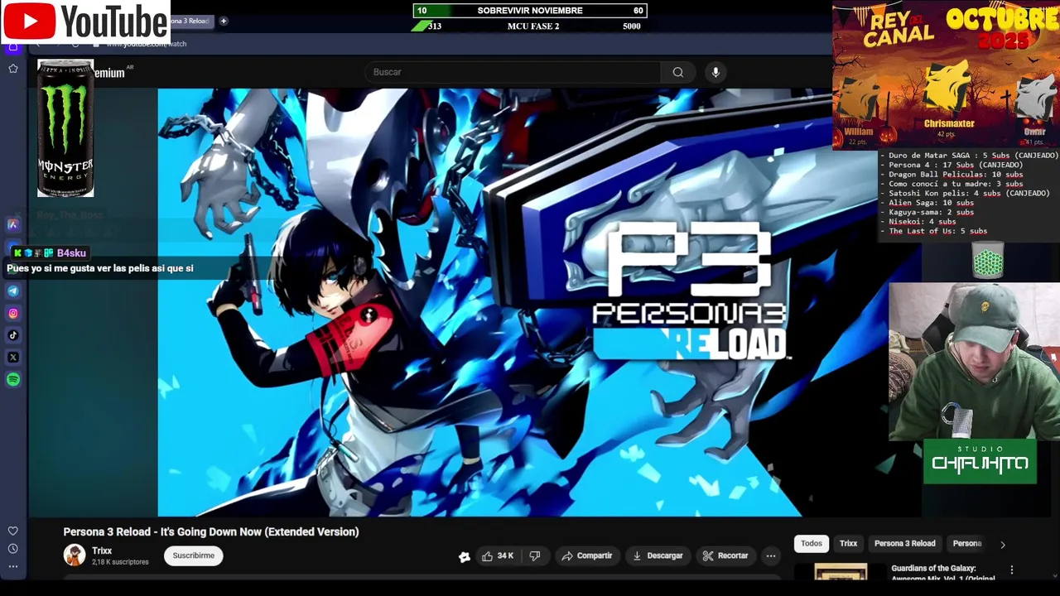Screen dimensions: 1060x596
Task: Click the YouTube Premium logo
Action: point(109,73)
